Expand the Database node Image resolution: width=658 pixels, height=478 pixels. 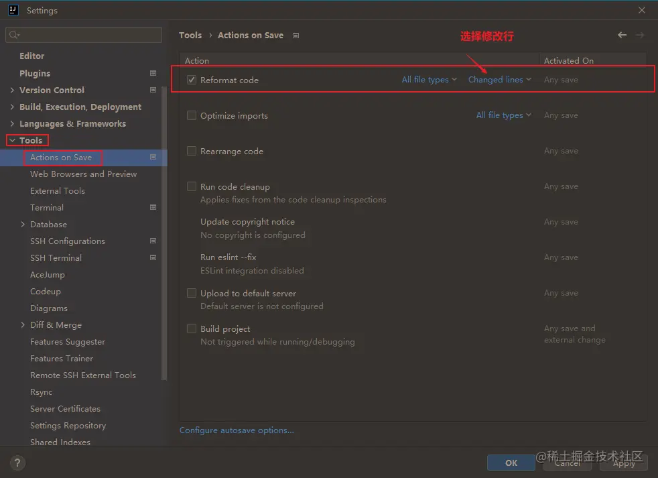coord(23,225)
